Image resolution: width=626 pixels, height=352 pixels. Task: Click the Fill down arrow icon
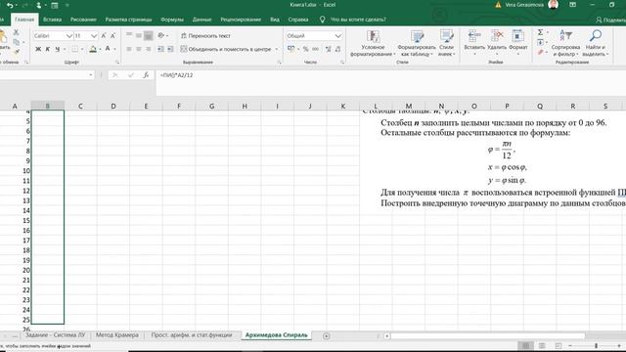540,42
